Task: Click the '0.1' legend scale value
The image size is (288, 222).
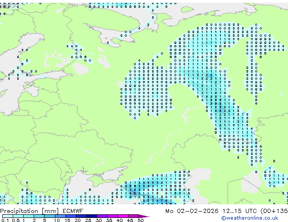Action: (5, 220)
